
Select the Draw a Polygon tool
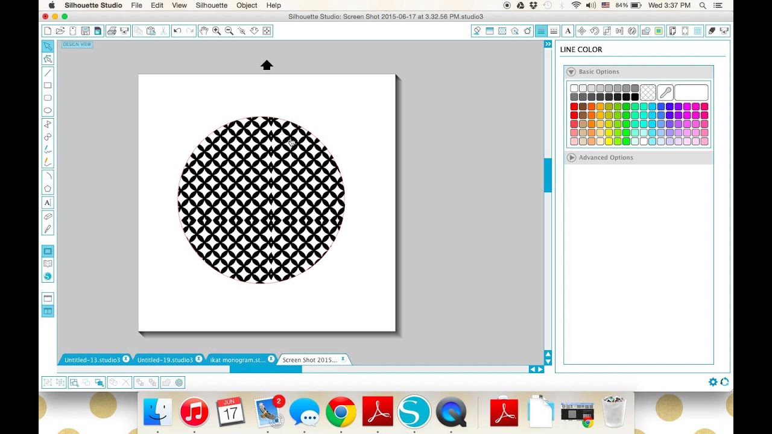[x=48, y=124]
